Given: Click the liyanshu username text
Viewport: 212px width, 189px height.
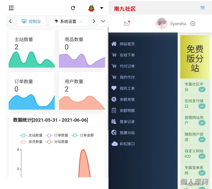Looking at the screenshot, I should coord(178,24).
